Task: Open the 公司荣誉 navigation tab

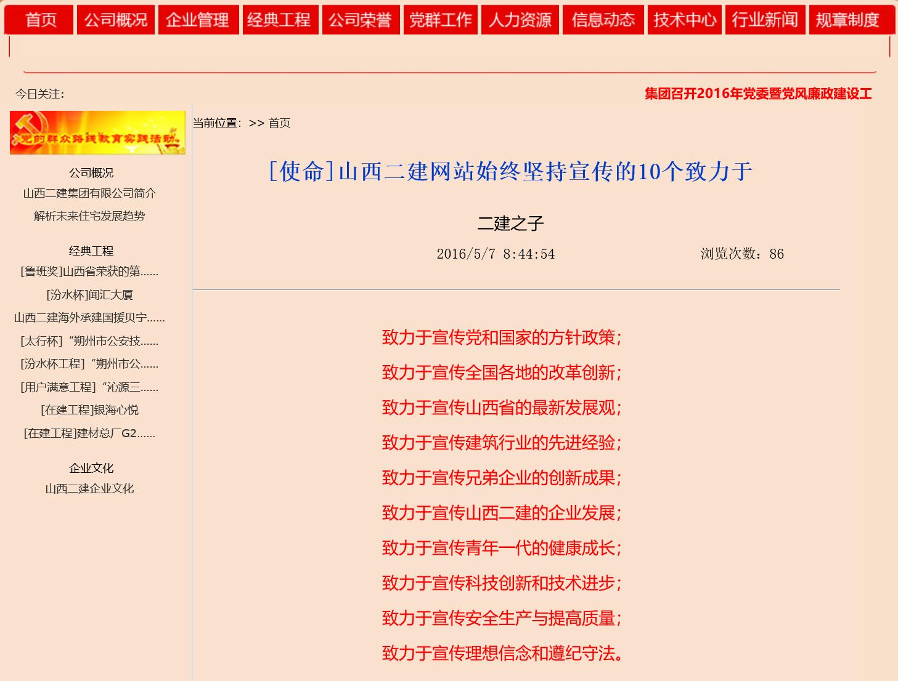Action: tap(361, 20)
